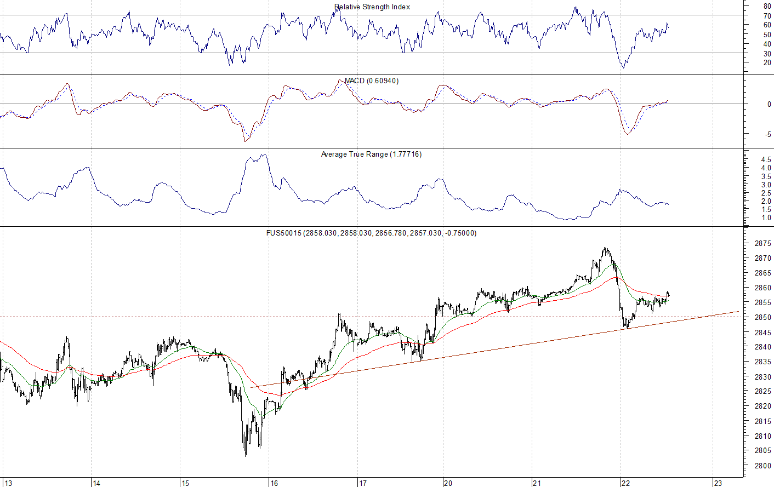Click the 2865 price axis label
The width and height of the screenshot is (774, 487).
pyautogui.click(x=763, y=273)
